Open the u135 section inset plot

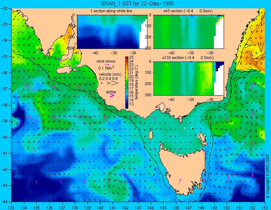point(189,79)
